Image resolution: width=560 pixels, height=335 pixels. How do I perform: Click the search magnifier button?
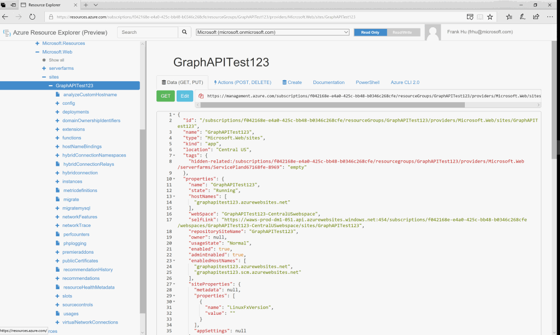[184, 32]
